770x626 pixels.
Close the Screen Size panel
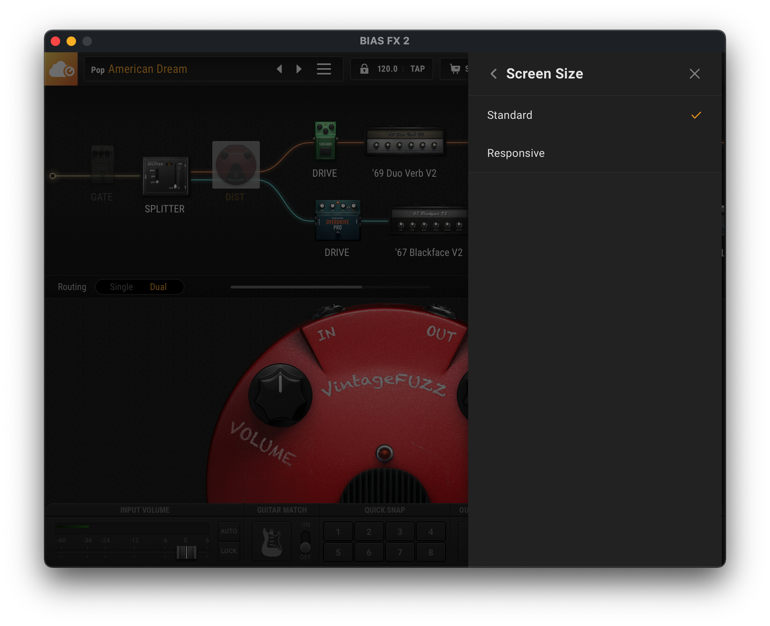click(694, 74)
